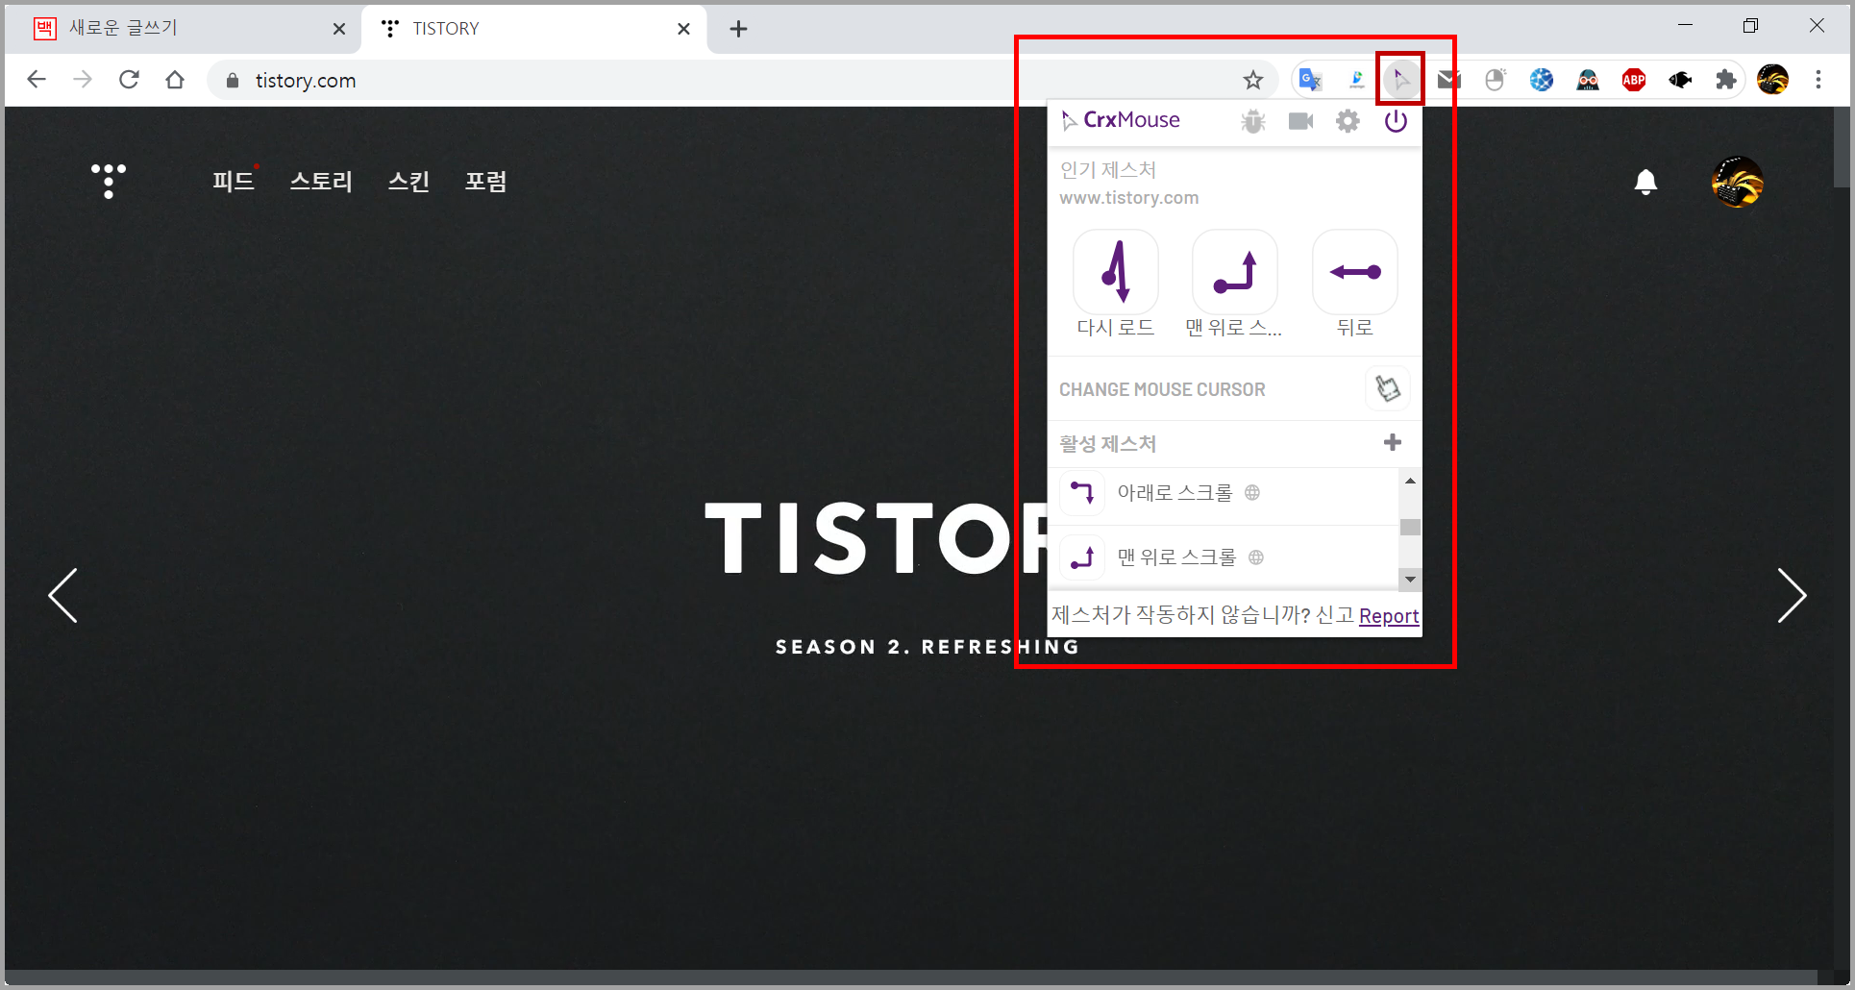The width and height of the screenshot is (1855, 990).
Task: Bookmark this page with the star icon
Action: (1252, 80)
